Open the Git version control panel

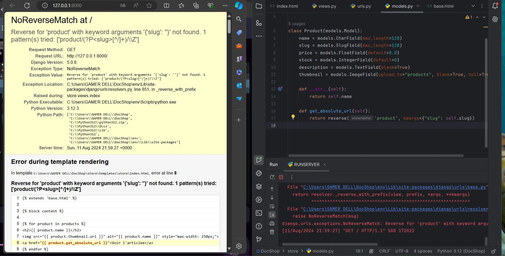click(x=259, y=239)
